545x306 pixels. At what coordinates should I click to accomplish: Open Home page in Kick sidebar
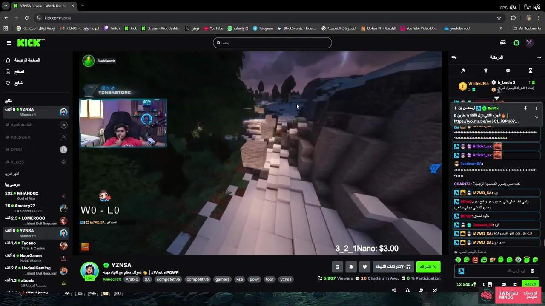coord(23,60)
